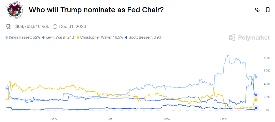This screenshot has width=275, height=122.
Task: Click the Dec 31, 2026 date
Action: click(73, 26)
